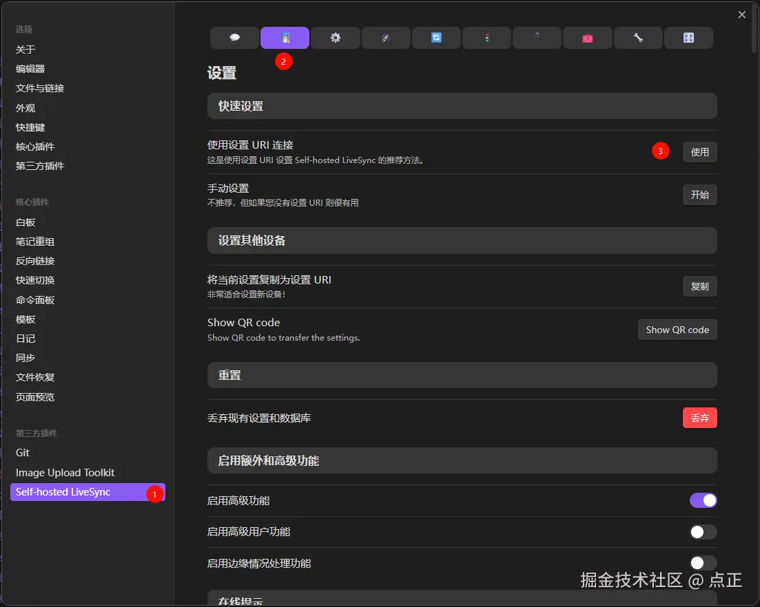Click the sync arrows settings icon

(436, 38)
